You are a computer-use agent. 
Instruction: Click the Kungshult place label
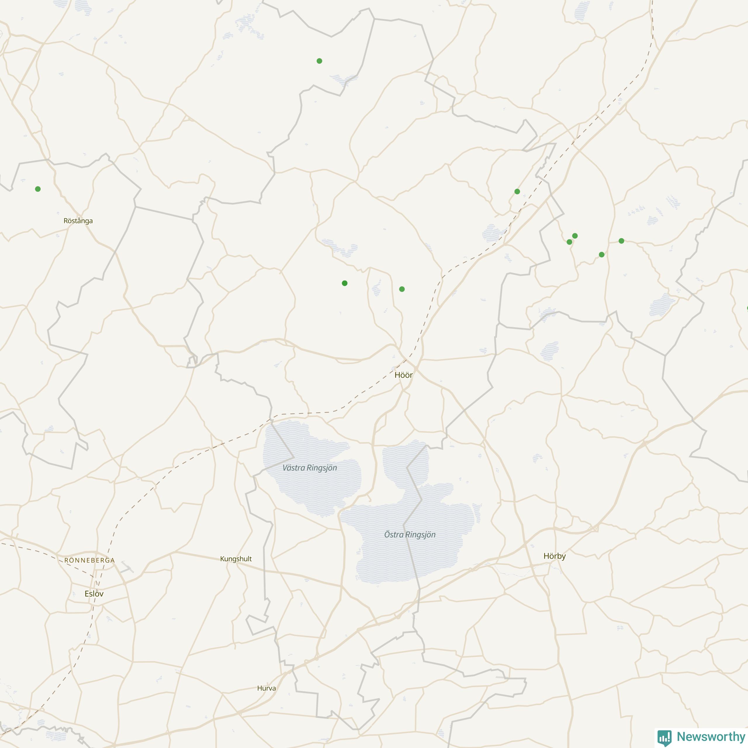(236, 559)
